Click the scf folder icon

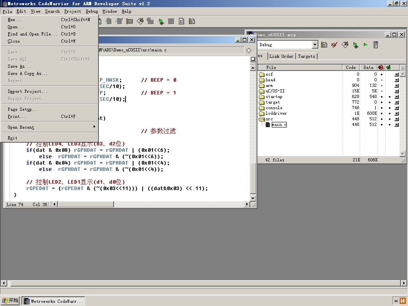[262, 75]
